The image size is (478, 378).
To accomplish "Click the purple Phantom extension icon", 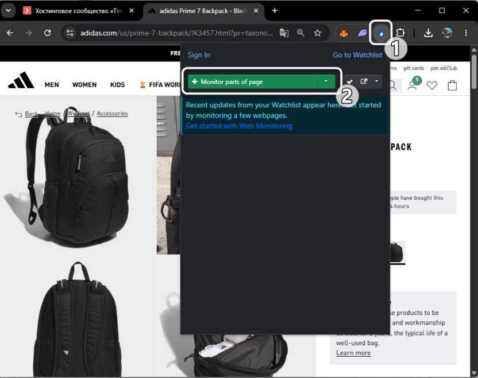I will (x=363, y=33).
